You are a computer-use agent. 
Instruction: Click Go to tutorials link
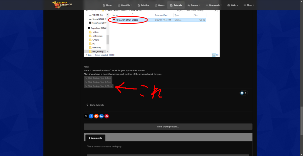tap(95, 105)
